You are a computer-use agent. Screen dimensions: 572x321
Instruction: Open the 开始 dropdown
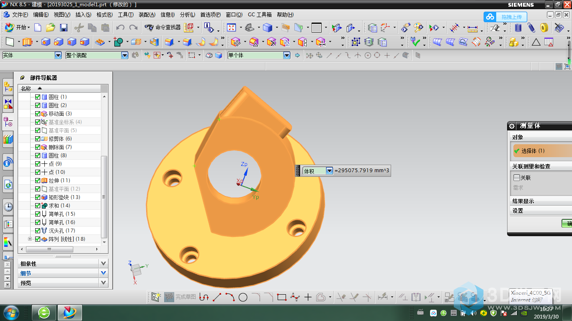coord(17,28)
